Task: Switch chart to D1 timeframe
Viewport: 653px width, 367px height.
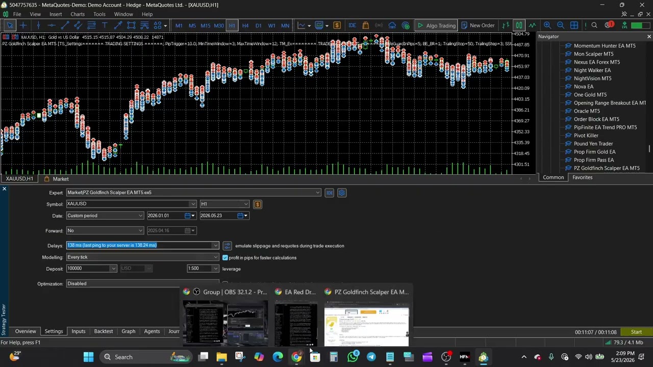Action: pyautogui.click(x=258, y=25)
